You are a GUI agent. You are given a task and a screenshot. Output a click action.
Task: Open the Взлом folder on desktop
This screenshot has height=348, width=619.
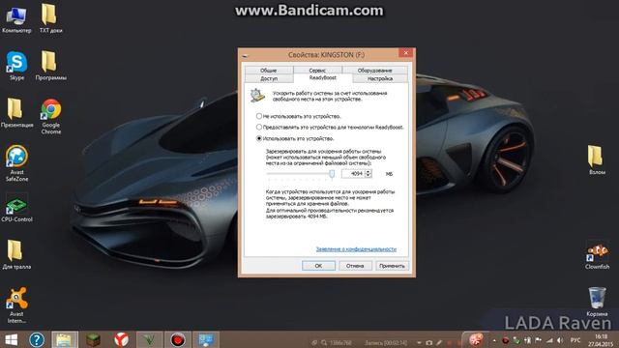tap(597, 160)
